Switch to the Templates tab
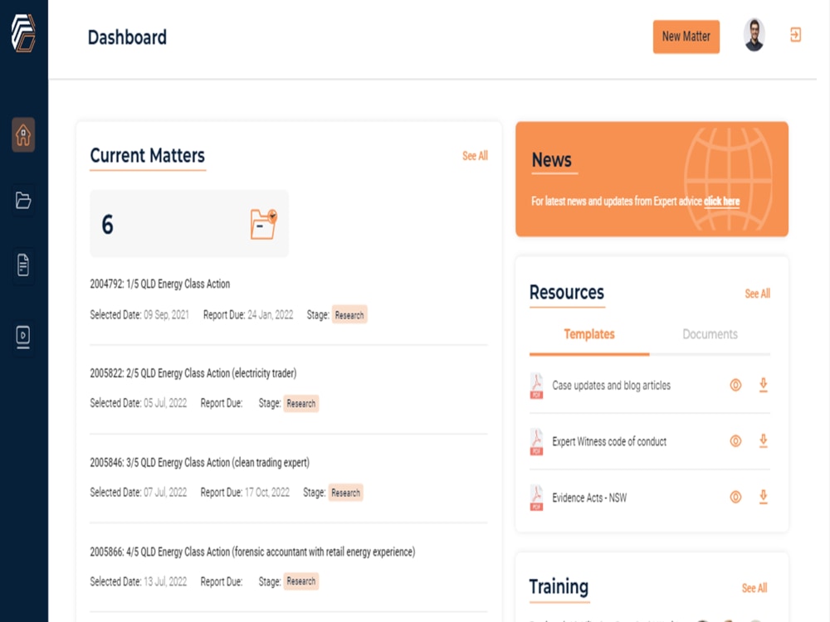The width and height of the screenshot is (830, 622). click(x=589, y=334)
